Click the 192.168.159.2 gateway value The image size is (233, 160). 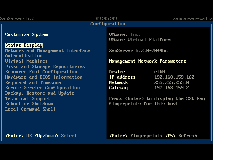[171, 88]
